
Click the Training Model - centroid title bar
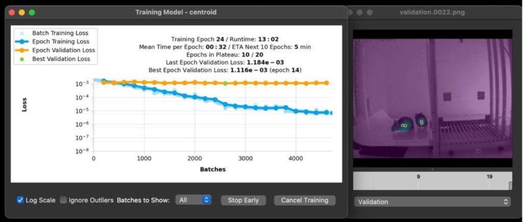coord(176,12)
